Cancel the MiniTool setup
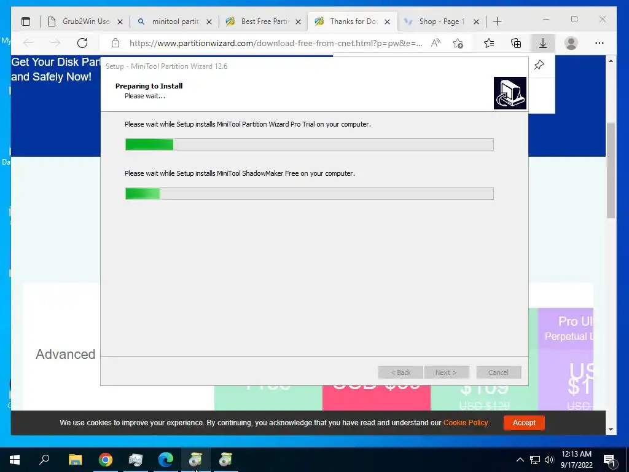The image size is (629, 472). [499, 372]
